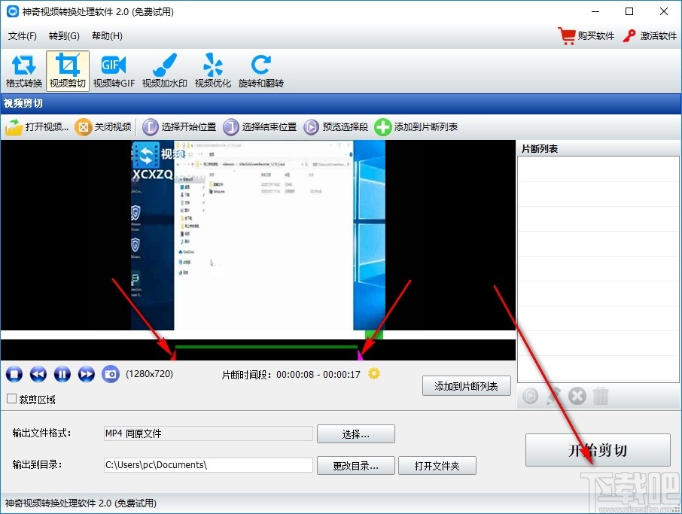Click toolbar 添加到片断列表 with green plus

click(416, 127)
